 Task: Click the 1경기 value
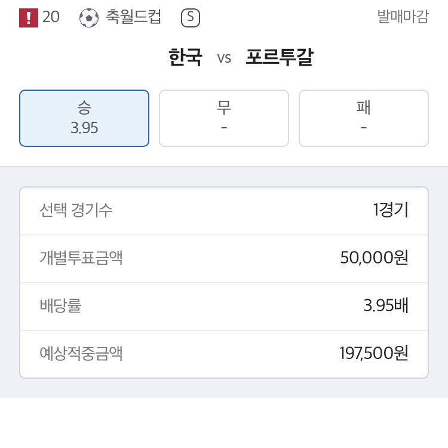391,210
